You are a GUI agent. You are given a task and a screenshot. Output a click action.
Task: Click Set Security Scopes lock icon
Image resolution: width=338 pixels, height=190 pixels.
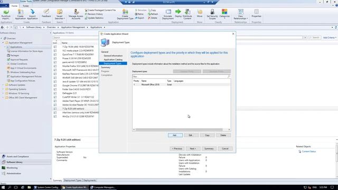[x=212, y=14]
